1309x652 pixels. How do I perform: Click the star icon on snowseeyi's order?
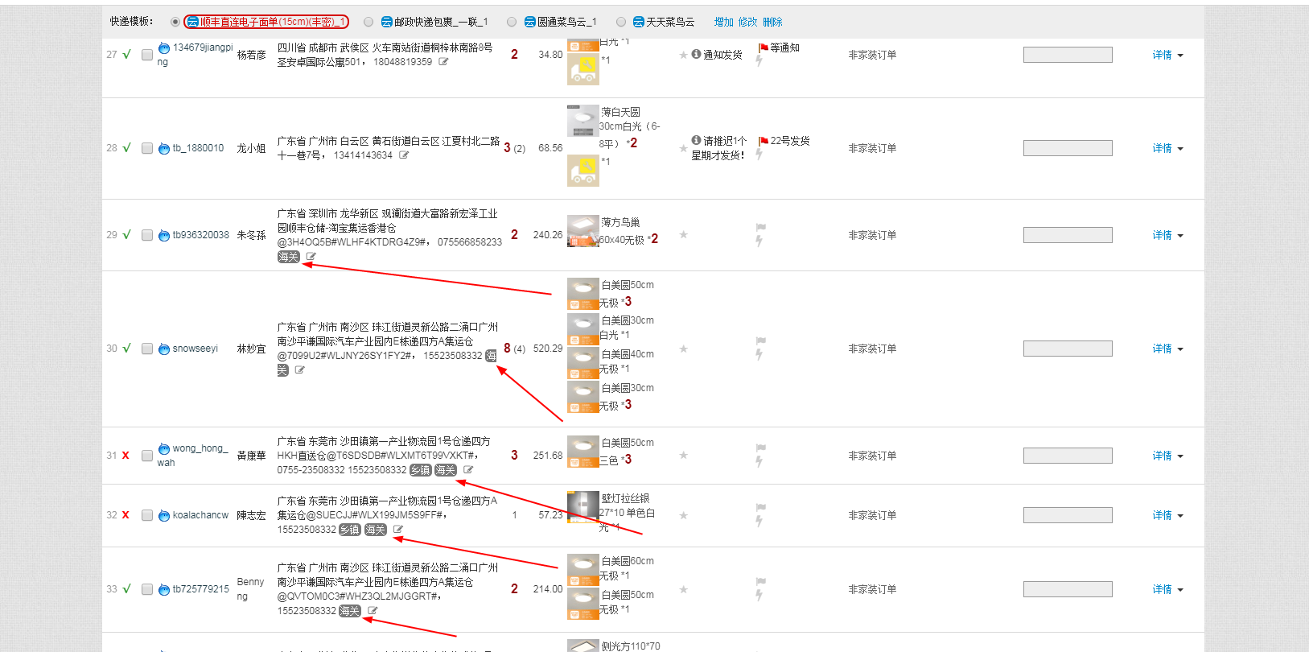click(x=683, y=349)
